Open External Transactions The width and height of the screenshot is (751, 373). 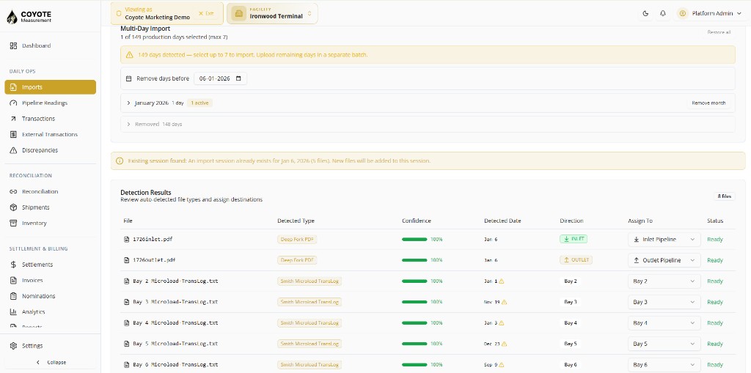coord(51,135)
